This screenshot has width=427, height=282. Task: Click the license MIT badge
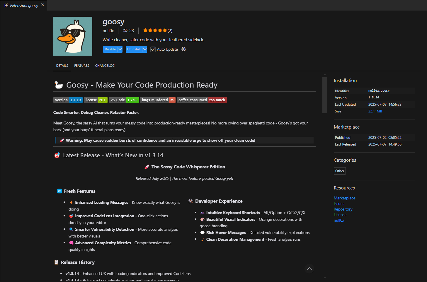[96, 100]
